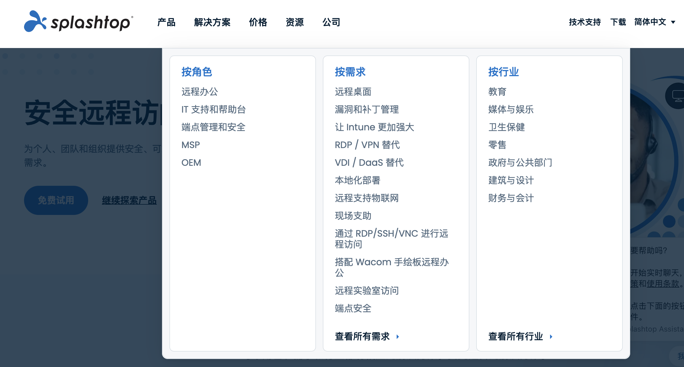Open 漏洞和补丁管理 solution
Image resolution: width=684 pixels, height=367 pixels.
[x=367, y=109]
